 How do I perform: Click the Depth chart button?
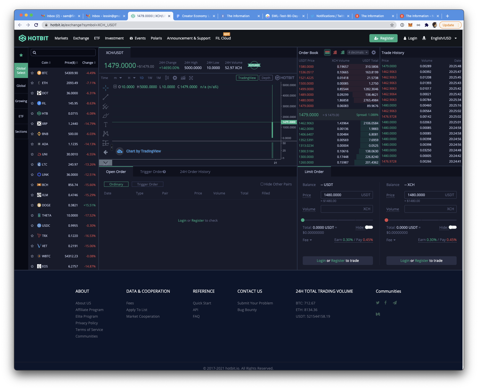266,78
